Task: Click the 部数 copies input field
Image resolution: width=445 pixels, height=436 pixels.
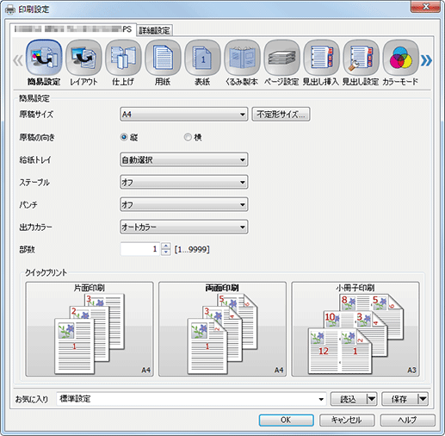Action: 140,249
